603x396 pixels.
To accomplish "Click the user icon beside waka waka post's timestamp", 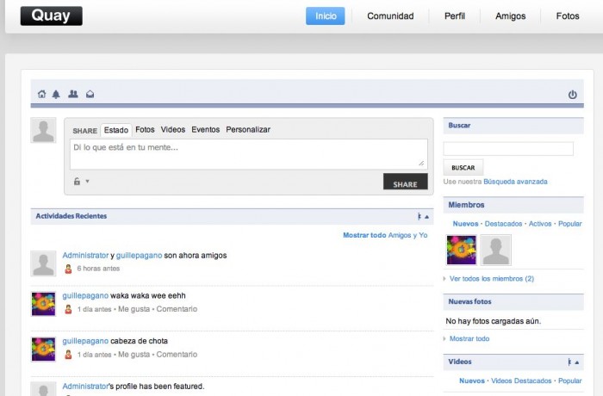I will 68,309.
